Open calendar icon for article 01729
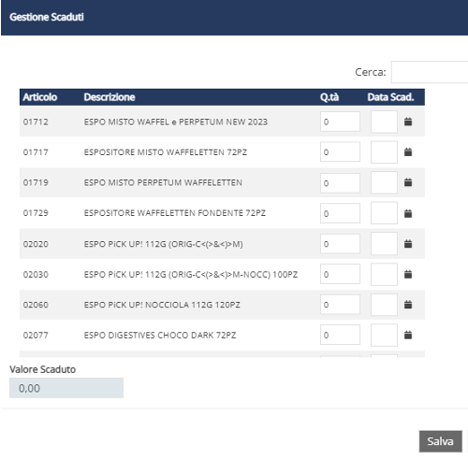468x473 pixels. point(408,213)
